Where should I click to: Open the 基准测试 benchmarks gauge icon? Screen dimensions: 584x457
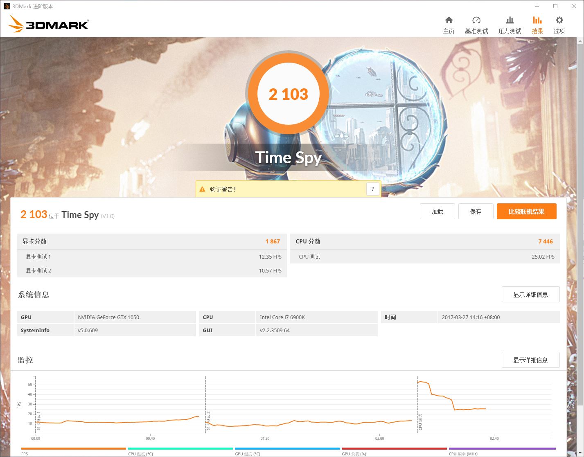coord(476,20)
